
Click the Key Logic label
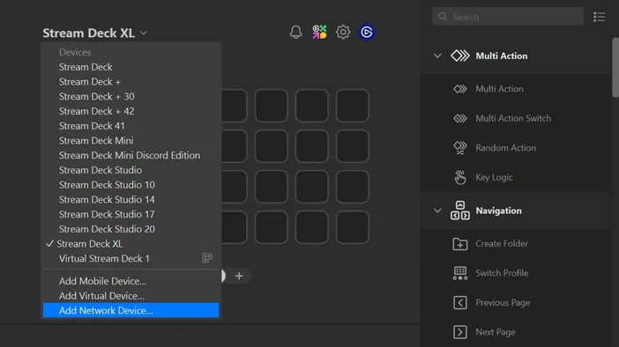pos(495,177)
